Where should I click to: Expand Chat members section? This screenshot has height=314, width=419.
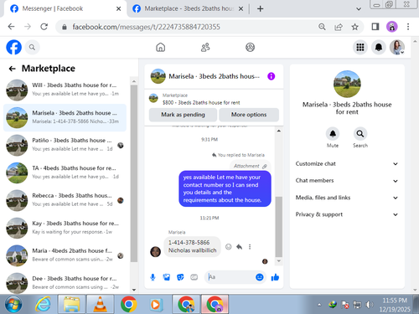pos(347,181)
